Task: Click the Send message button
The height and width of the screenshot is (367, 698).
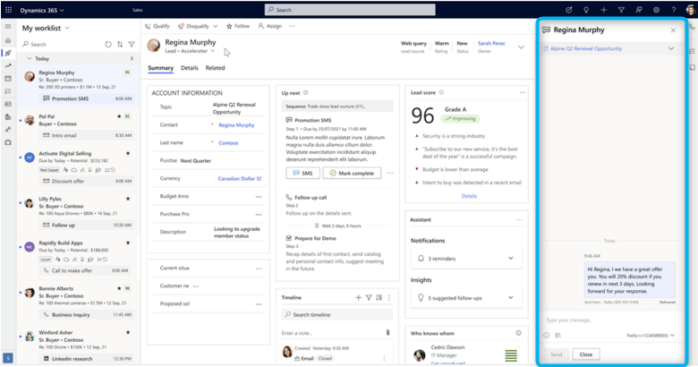Action: click(556, 354)
